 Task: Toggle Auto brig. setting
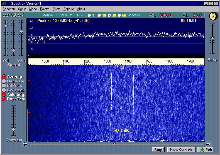pyautogui.click(x=4, y=94)
